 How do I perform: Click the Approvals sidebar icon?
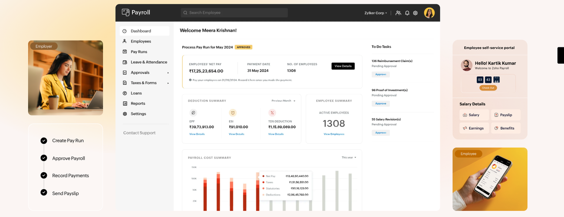coord(125,72)
